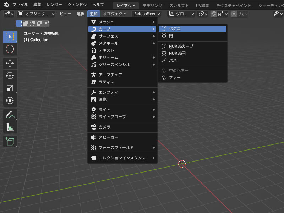Image resolution: width=284 pixels, height=213 pixels.
Task: Expand the 画像 submenu
Action: pos(122,99)
